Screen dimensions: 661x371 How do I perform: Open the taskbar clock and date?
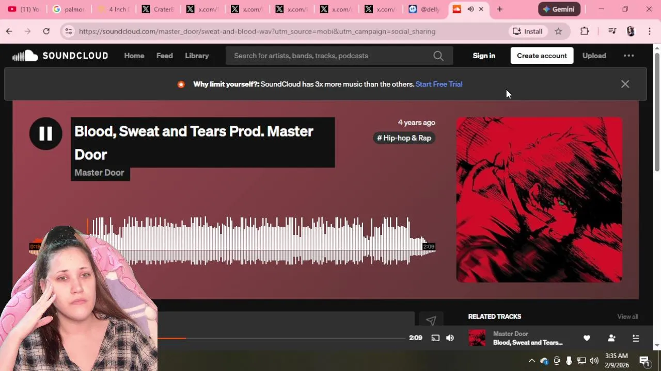tap(617, 361)
